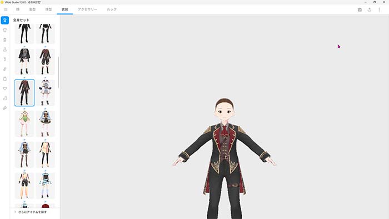Click the outfit list vertical scrollbar
This screenshot has width=389, height=219.
58,72
